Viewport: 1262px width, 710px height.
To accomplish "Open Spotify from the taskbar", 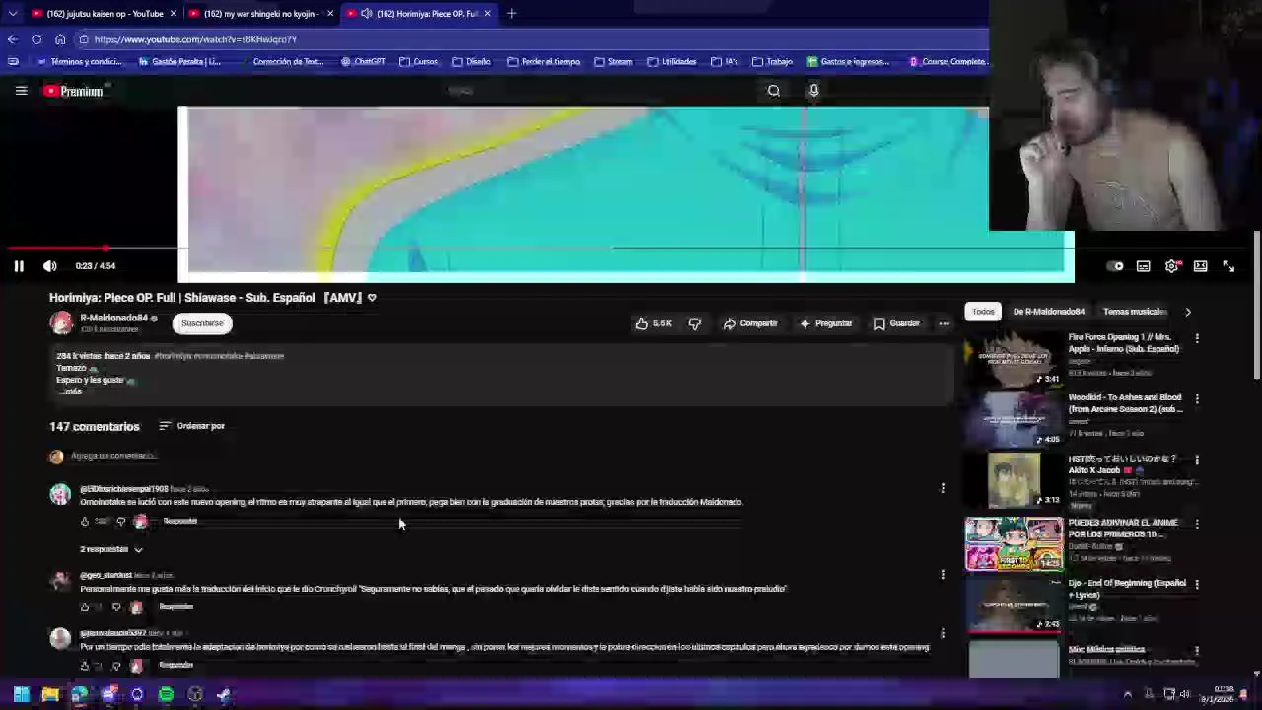I will coord(166,694).
